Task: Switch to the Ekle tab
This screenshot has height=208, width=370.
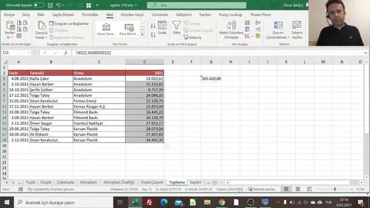Action: point(41,14)
